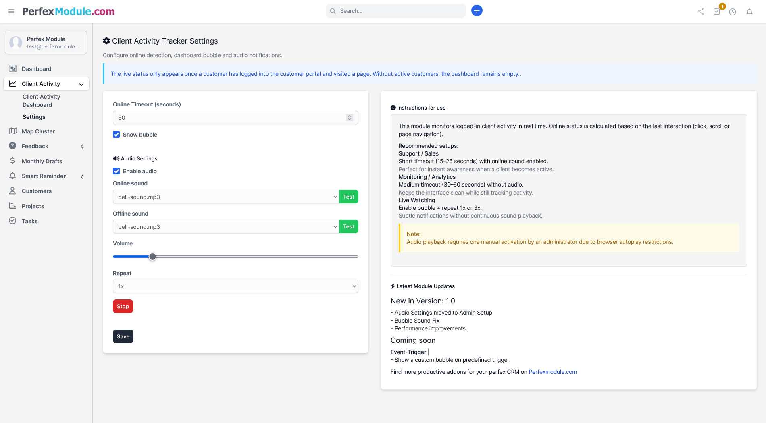Select the Map Cluster icon in sidebar
This screenshot has width=766, height=423.
(x=12, y=131)
